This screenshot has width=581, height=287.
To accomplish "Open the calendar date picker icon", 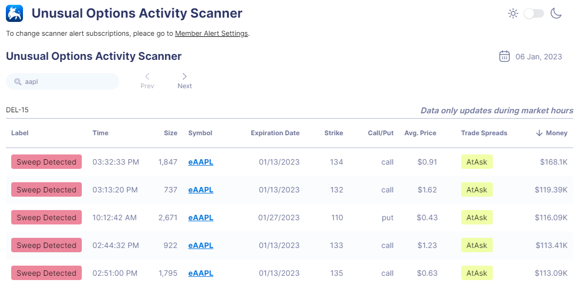I will pyautogui.click(x=504, y=56).
